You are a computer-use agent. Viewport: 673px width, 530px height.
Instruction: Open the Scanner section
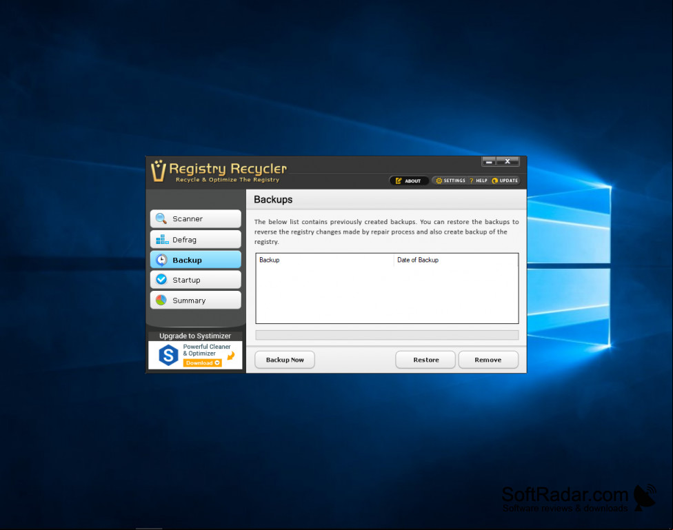pyautogui.click(x=195, y=219)
